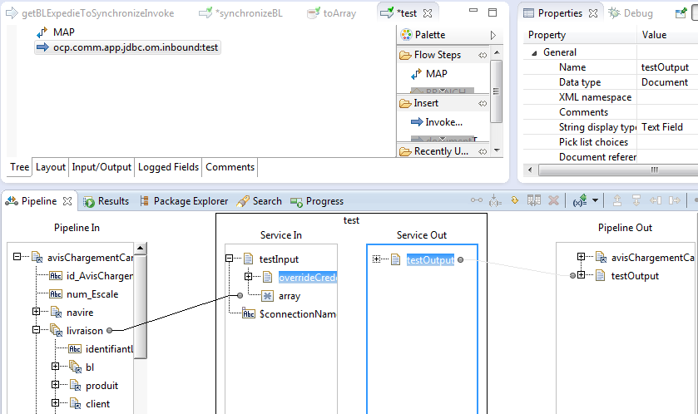698x414 pixels.
Task: Select the MAP step in Palette
Action: [x=429, y=74]
